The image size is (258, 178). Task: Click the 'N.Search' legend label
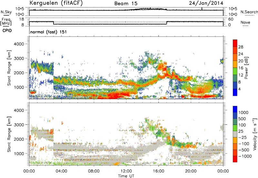pos(249,12)
